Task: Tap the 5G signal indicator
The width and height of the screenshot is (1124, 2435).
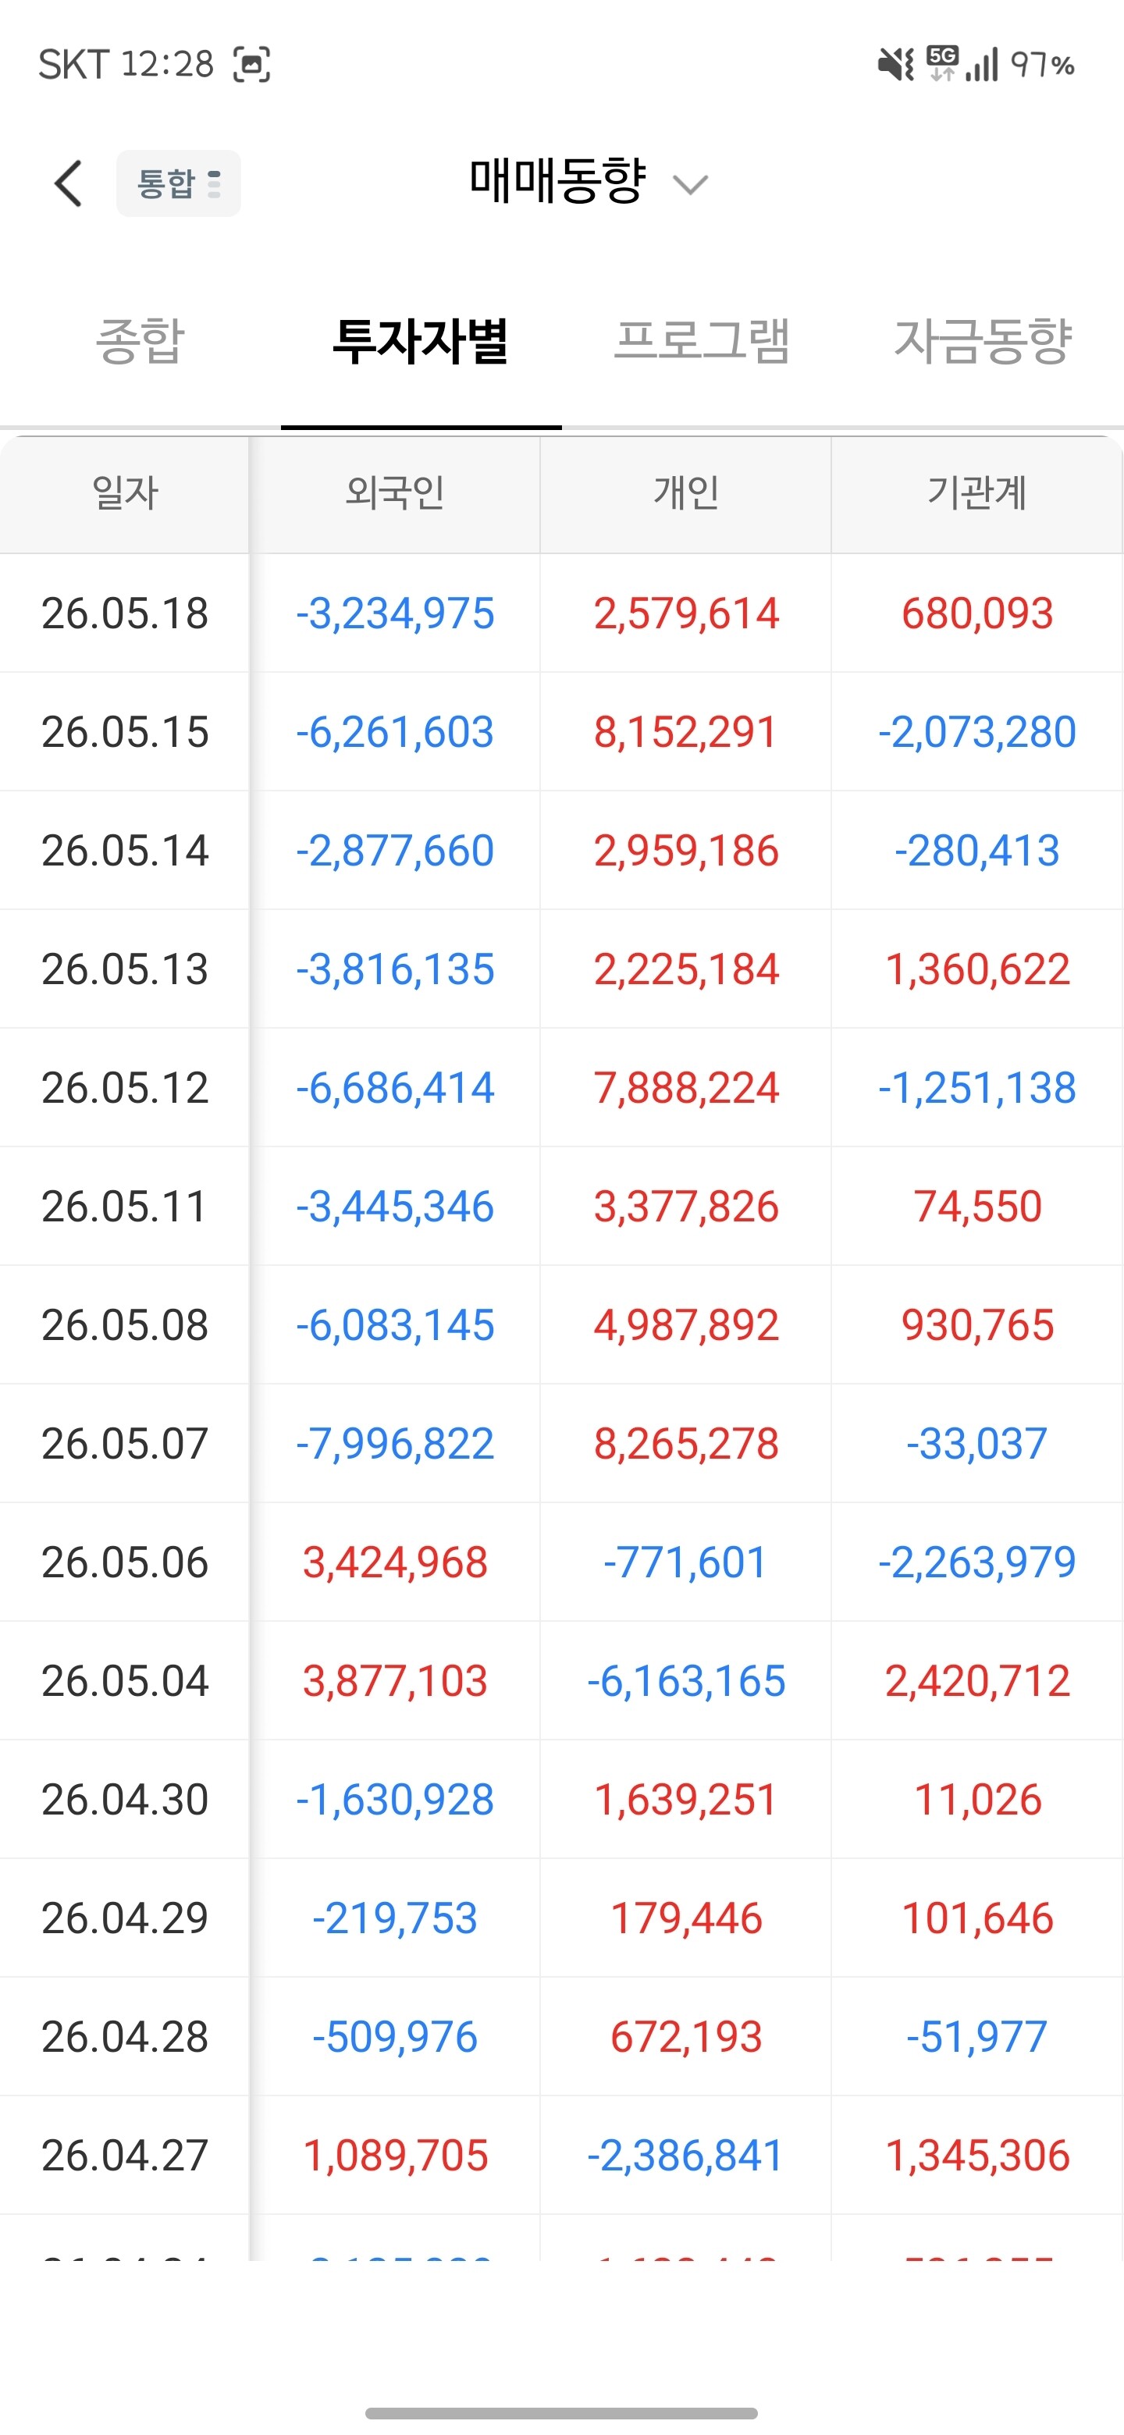Action: [x=942, y=63]
